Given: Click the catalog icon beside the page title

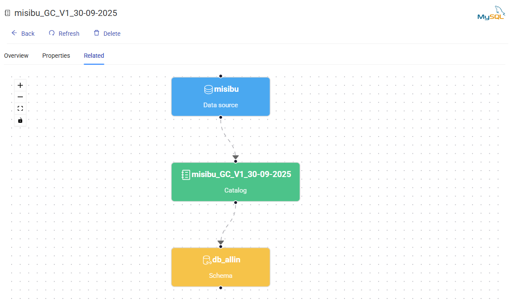Looking at the screenshot, I should click(x=7, y=13).
